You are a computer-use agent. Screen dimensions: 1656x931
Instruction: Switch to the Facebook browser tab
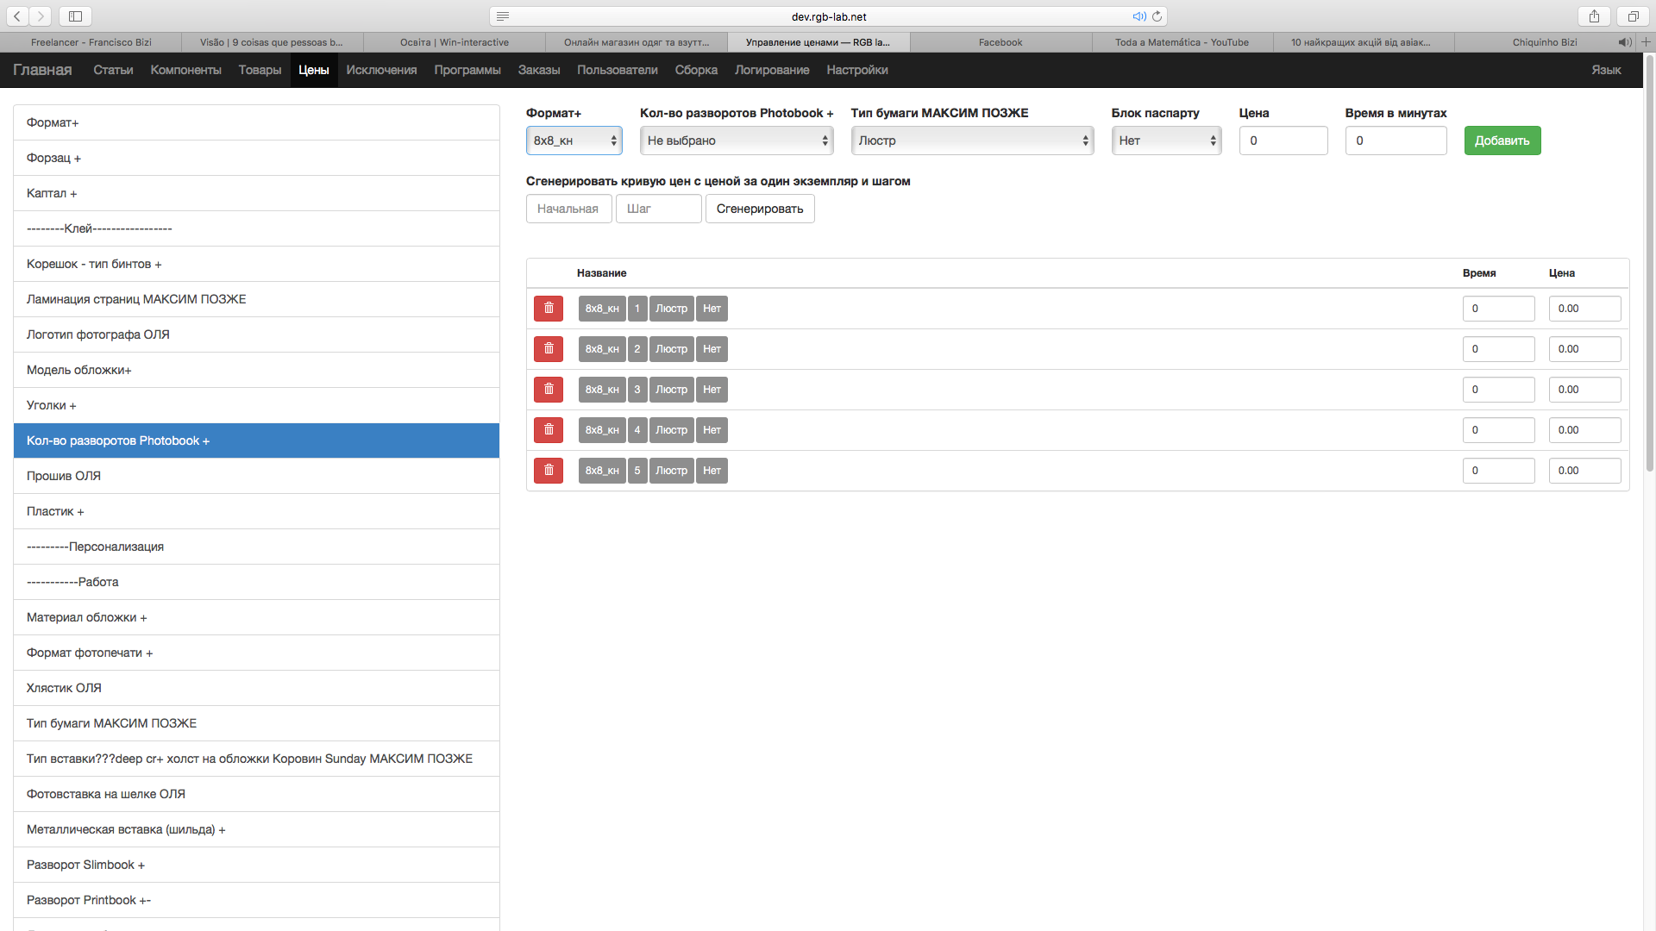pos(1000,42)
